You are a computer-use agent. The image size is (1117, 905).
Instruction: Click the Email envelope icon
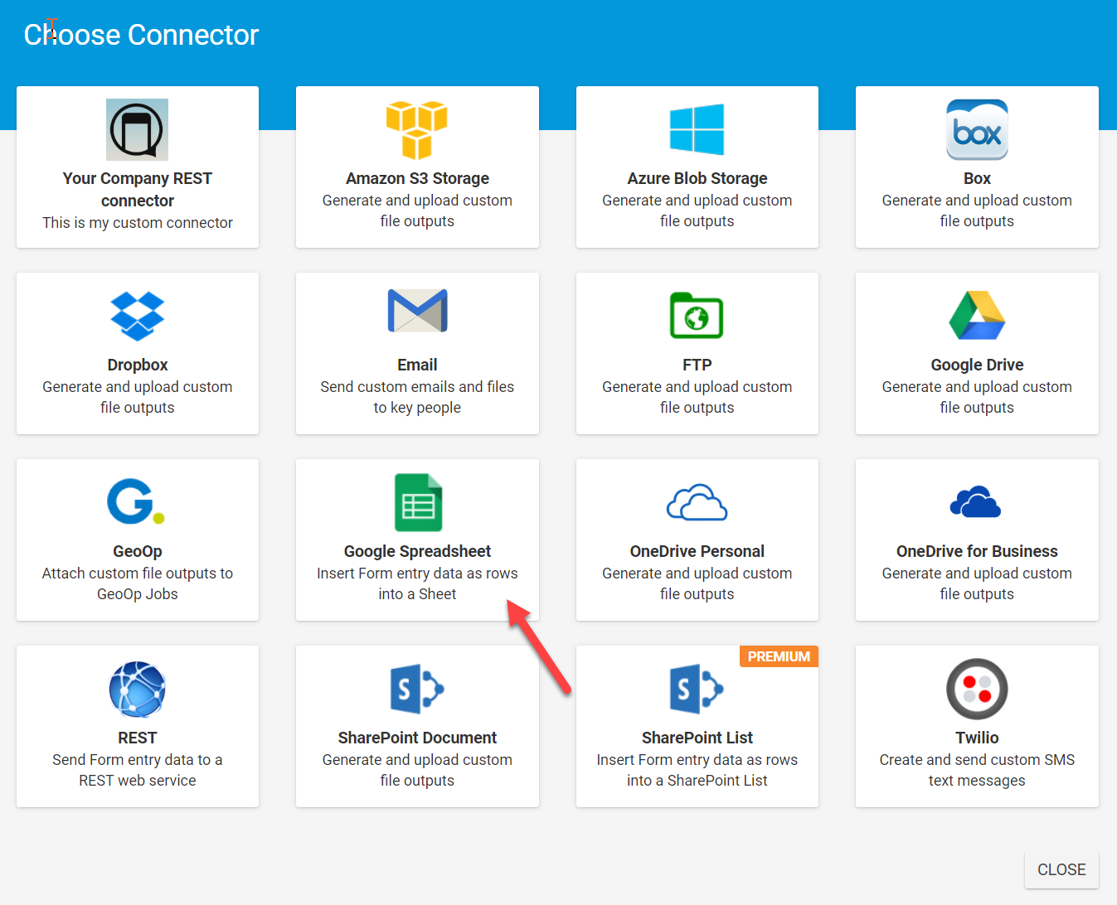coord(417,311)
